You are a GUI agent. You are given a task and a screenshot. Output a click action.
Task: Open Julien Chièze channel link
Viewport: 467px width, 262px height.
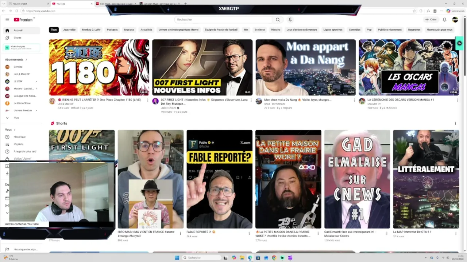click(169, 108)
